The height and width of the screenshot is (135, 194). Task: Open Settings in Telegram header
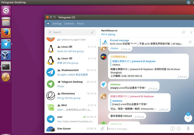click(57, 24)
